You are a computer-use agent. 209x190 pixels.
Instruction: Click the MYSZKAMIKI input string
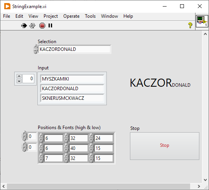coord(72,79)
